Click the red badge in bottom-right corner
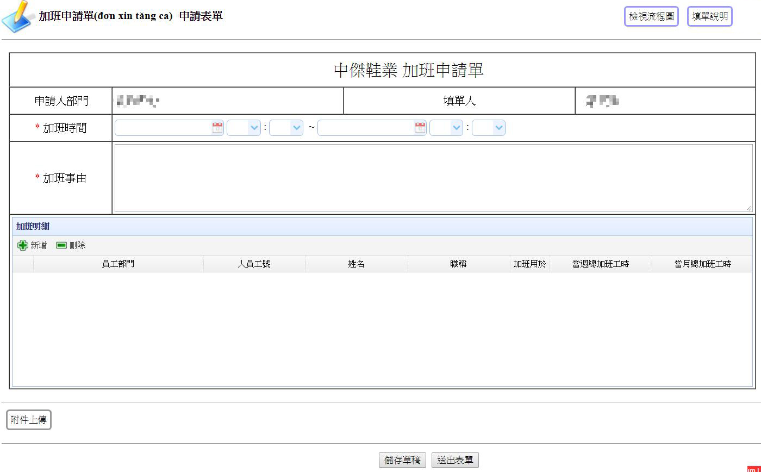 (x=753, y=469)
